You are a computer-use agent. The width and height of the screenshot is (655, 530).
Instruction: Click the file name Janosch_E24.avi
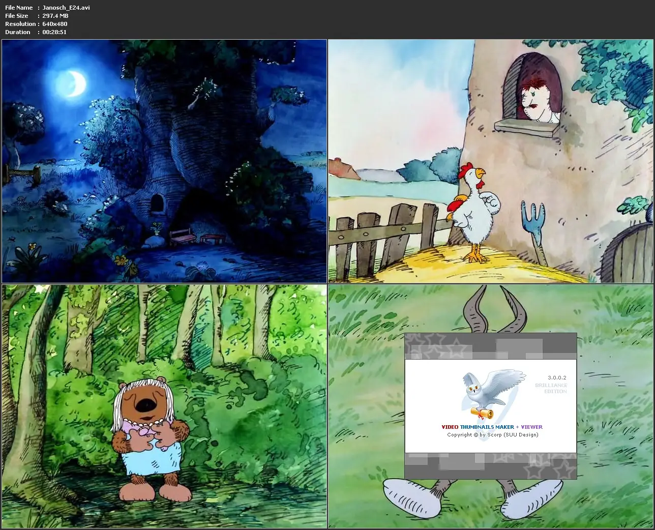point(66,8)
